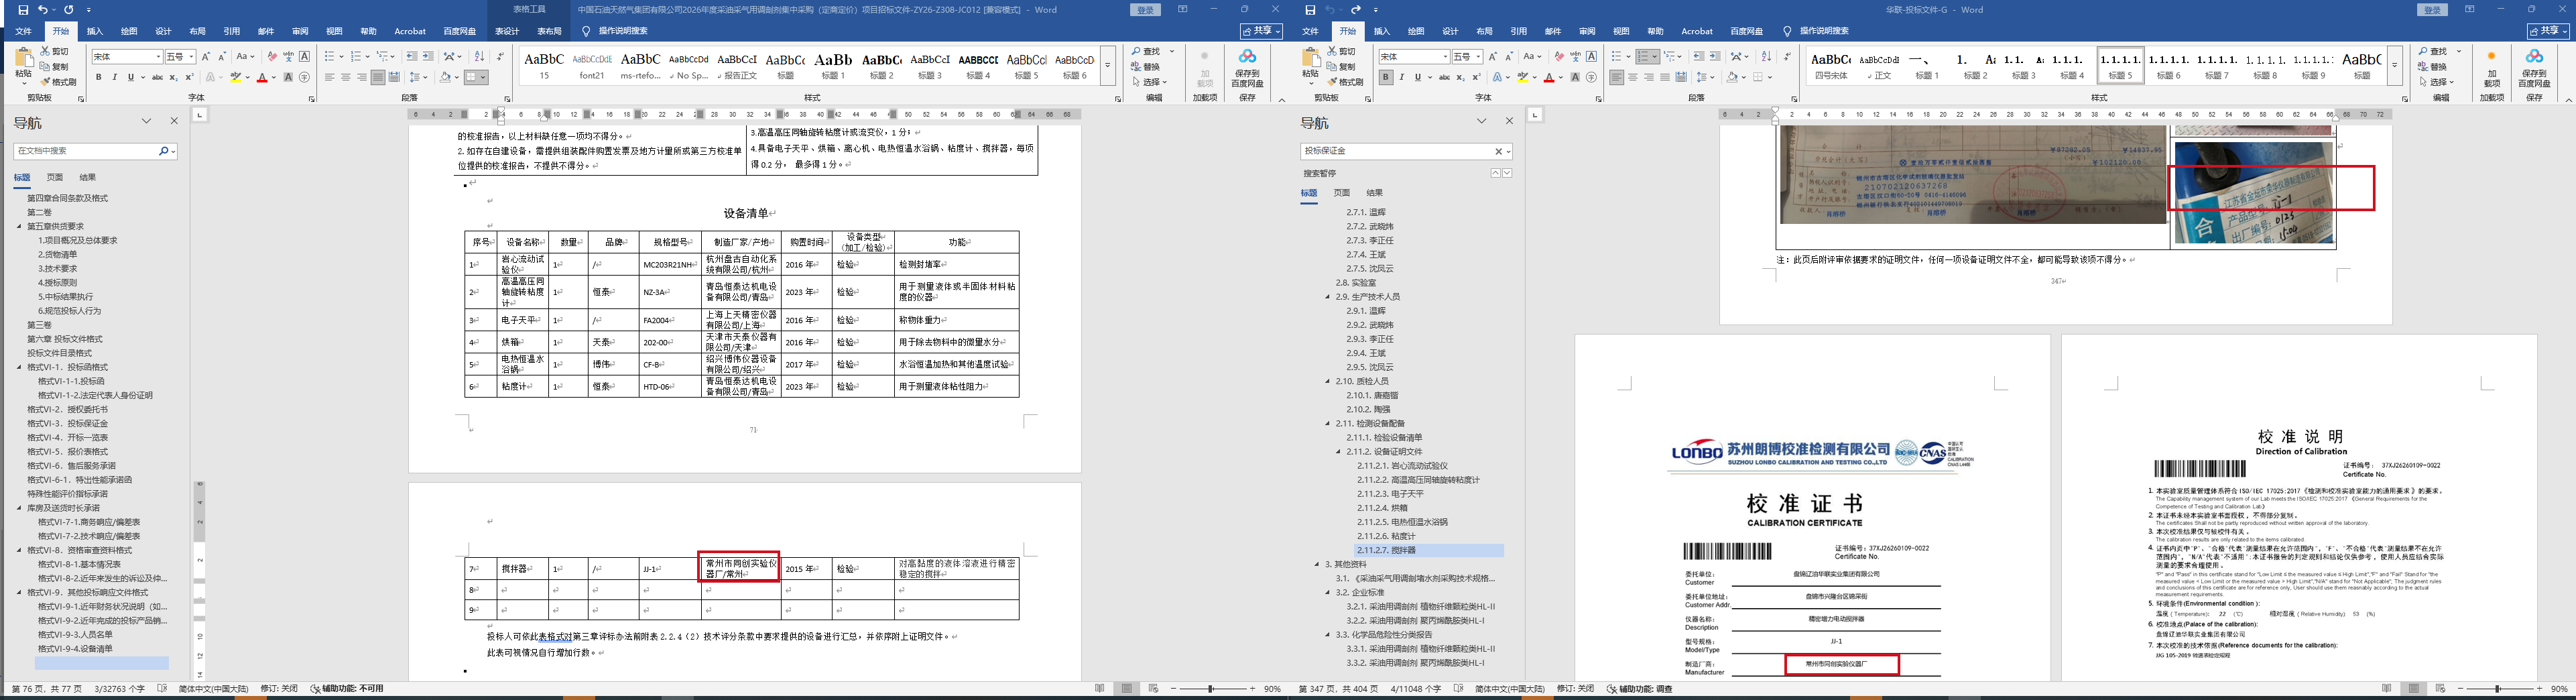
Task: Center-align text in the left window
Action: [346, 77]
